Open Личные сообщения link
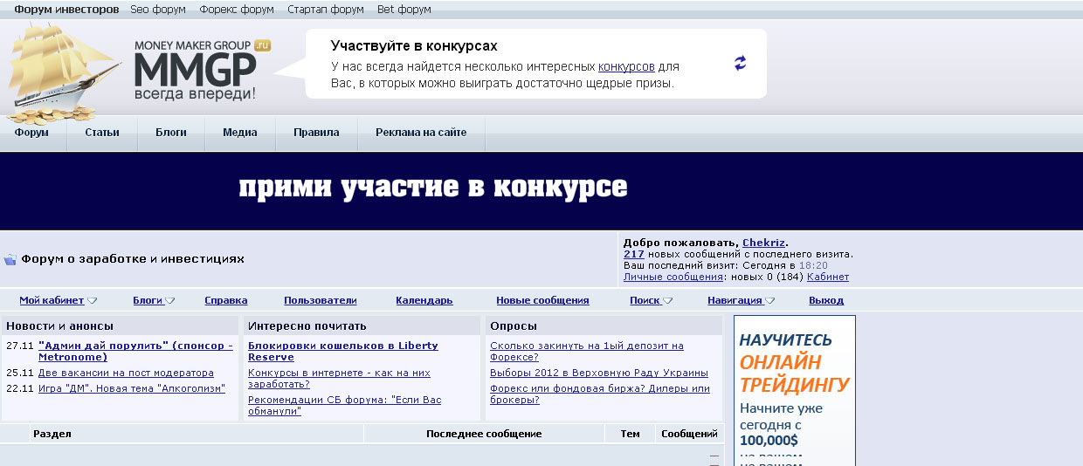Screen dimensions: 1083x466 (x=673, y=277)
